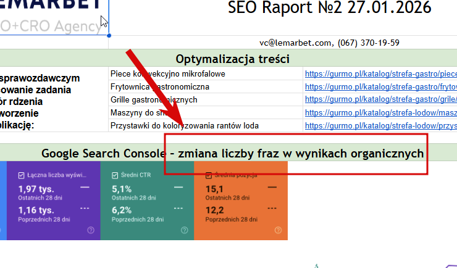
Task: Select cell Maszyny do shake
Action: [x=206, y=113]
